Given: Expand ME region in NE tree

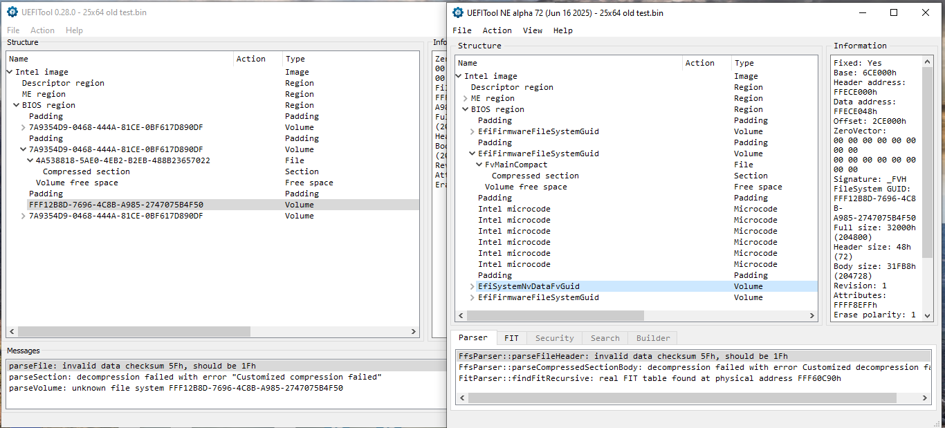Looking at the screenshot, I should click(466, 98).
